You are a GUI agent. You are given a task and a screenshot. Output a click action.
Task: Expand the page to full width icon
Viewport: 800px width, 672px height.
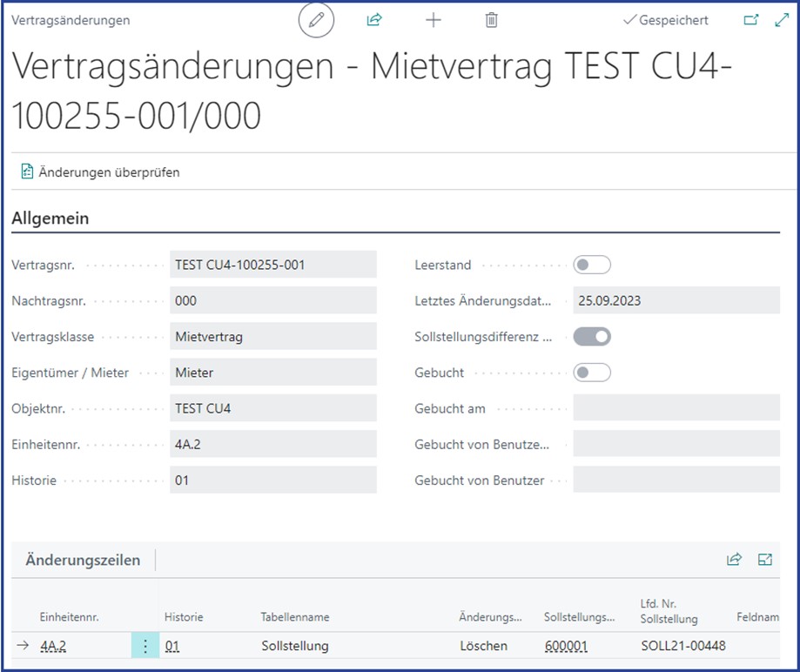[x=782, y=19]
